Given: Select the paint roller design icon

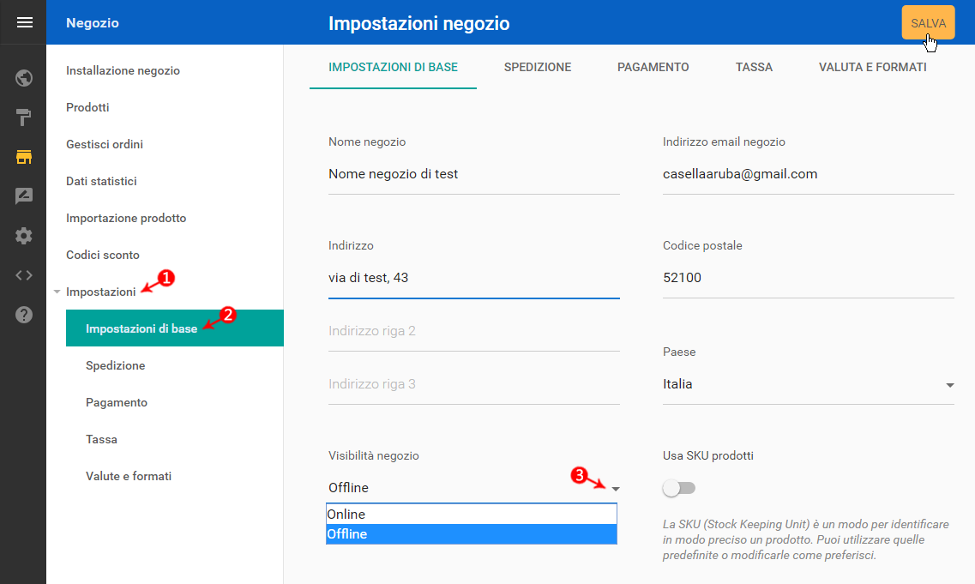Looking at the screenshot, I should [x=24, y=117].
